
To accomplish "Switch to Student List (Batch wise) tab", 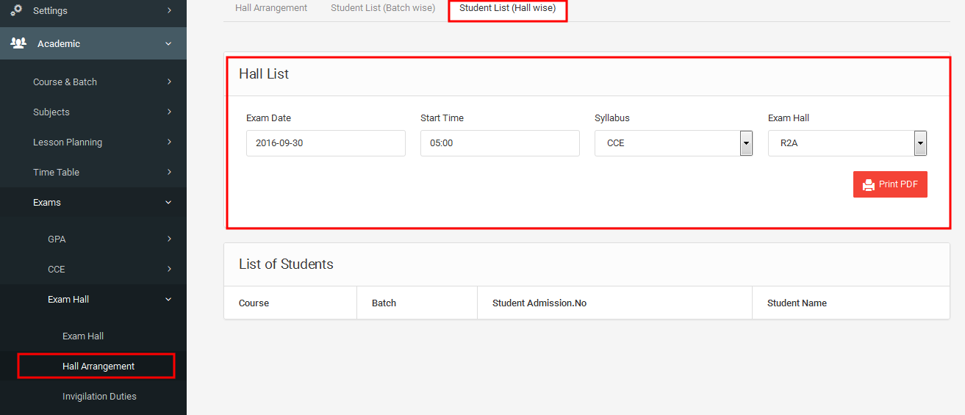I will 383,8.
